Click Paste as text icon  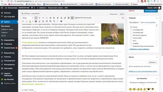[x=36, y=21]
